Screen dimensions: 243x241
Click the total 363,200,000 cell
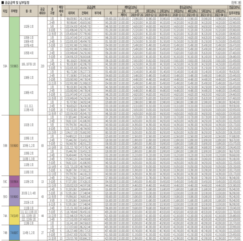[111, 34]
